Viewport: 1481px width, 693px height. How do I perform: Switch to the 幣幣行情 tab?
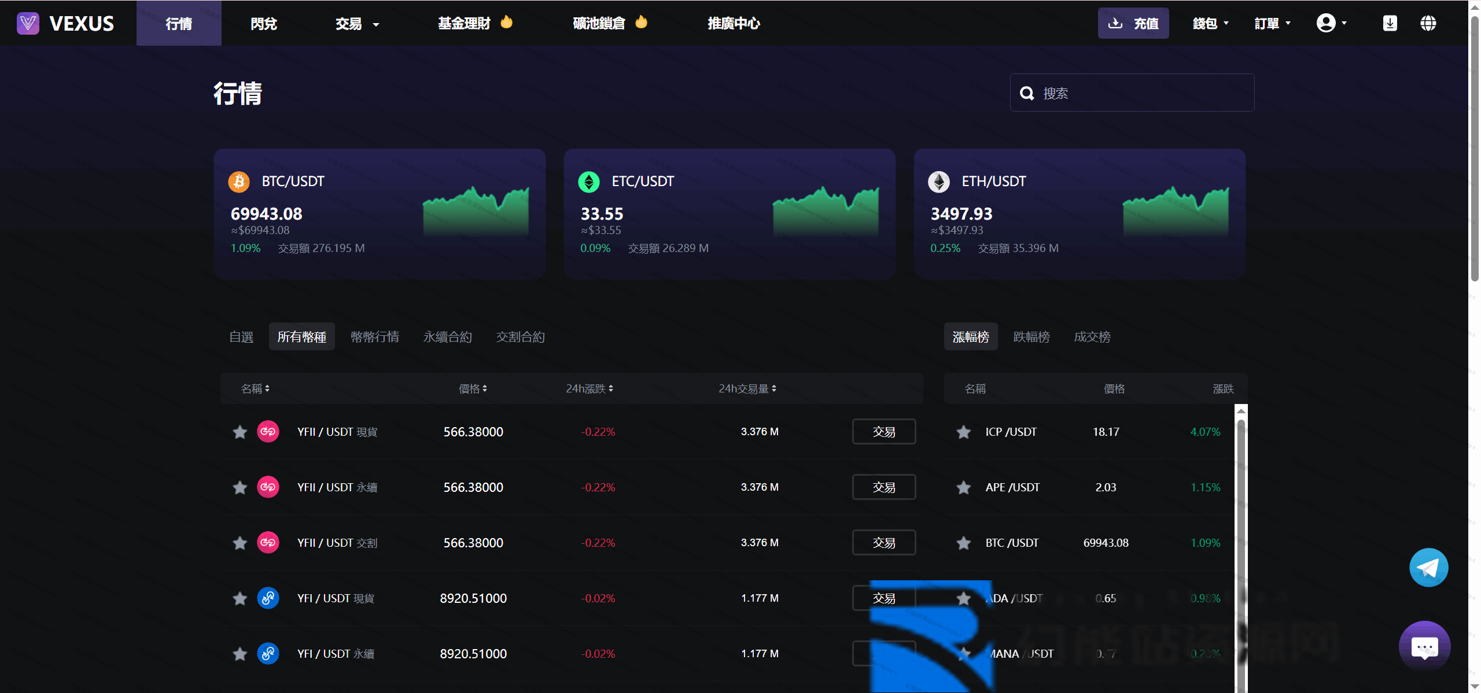[x=375, y=336]
